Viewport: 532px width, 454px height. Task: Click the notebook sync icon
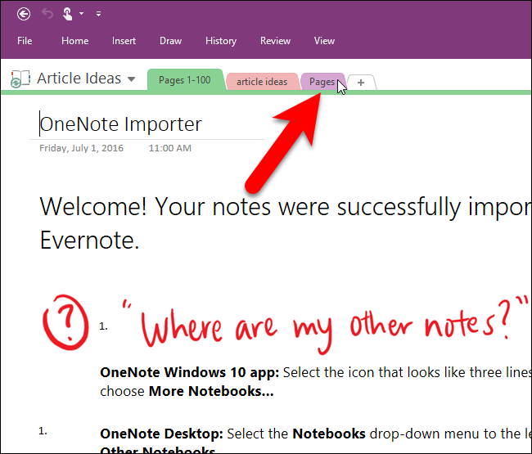click(x=20, y=79)
